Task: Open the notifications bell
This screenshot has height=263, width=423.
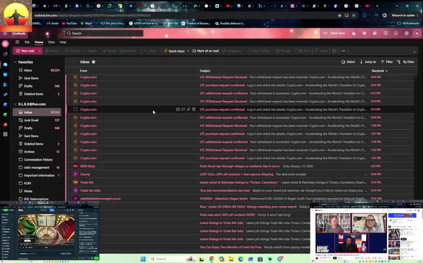Action: click(396, 33)
